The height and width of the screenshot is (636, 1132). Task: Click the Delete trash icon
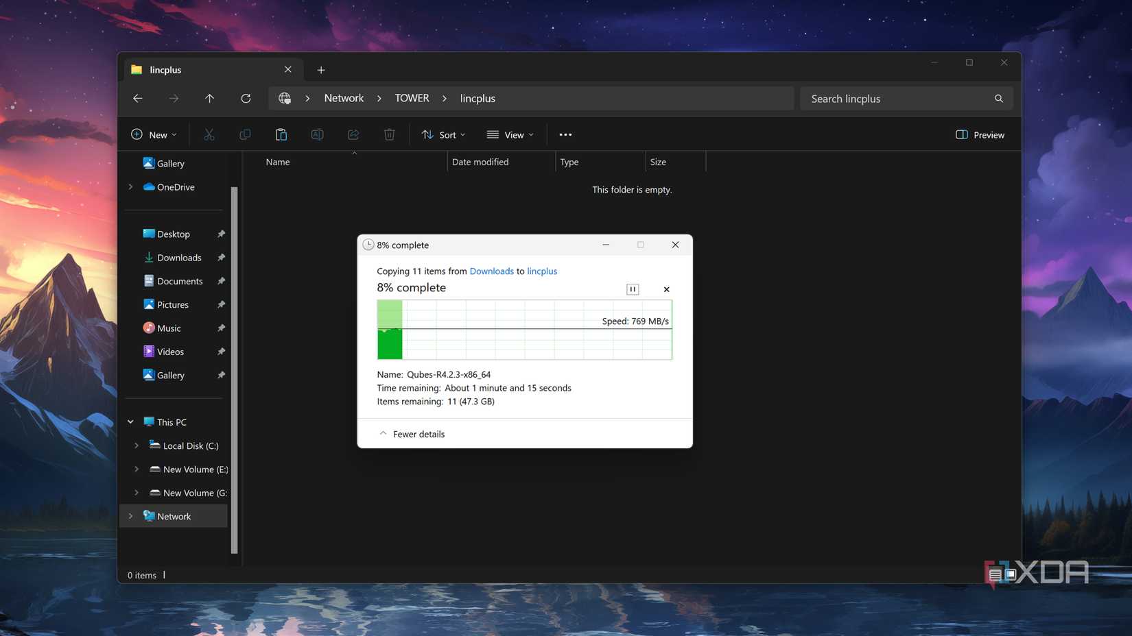(390, 135)
